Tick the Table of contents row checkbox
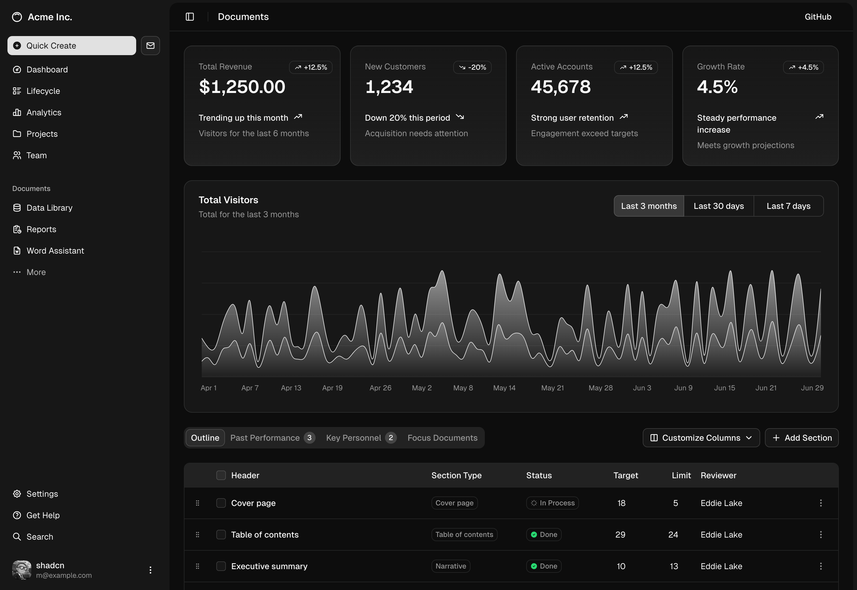The height and width of the screenshot is (590, 857). (221, 535)
